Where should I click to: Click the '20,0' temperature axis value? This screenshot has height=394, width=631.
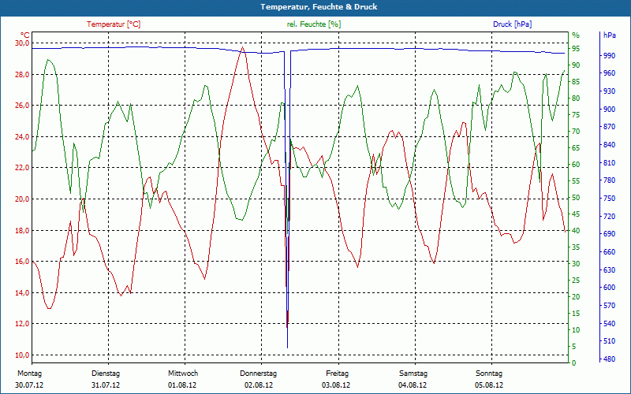point(22,199)
